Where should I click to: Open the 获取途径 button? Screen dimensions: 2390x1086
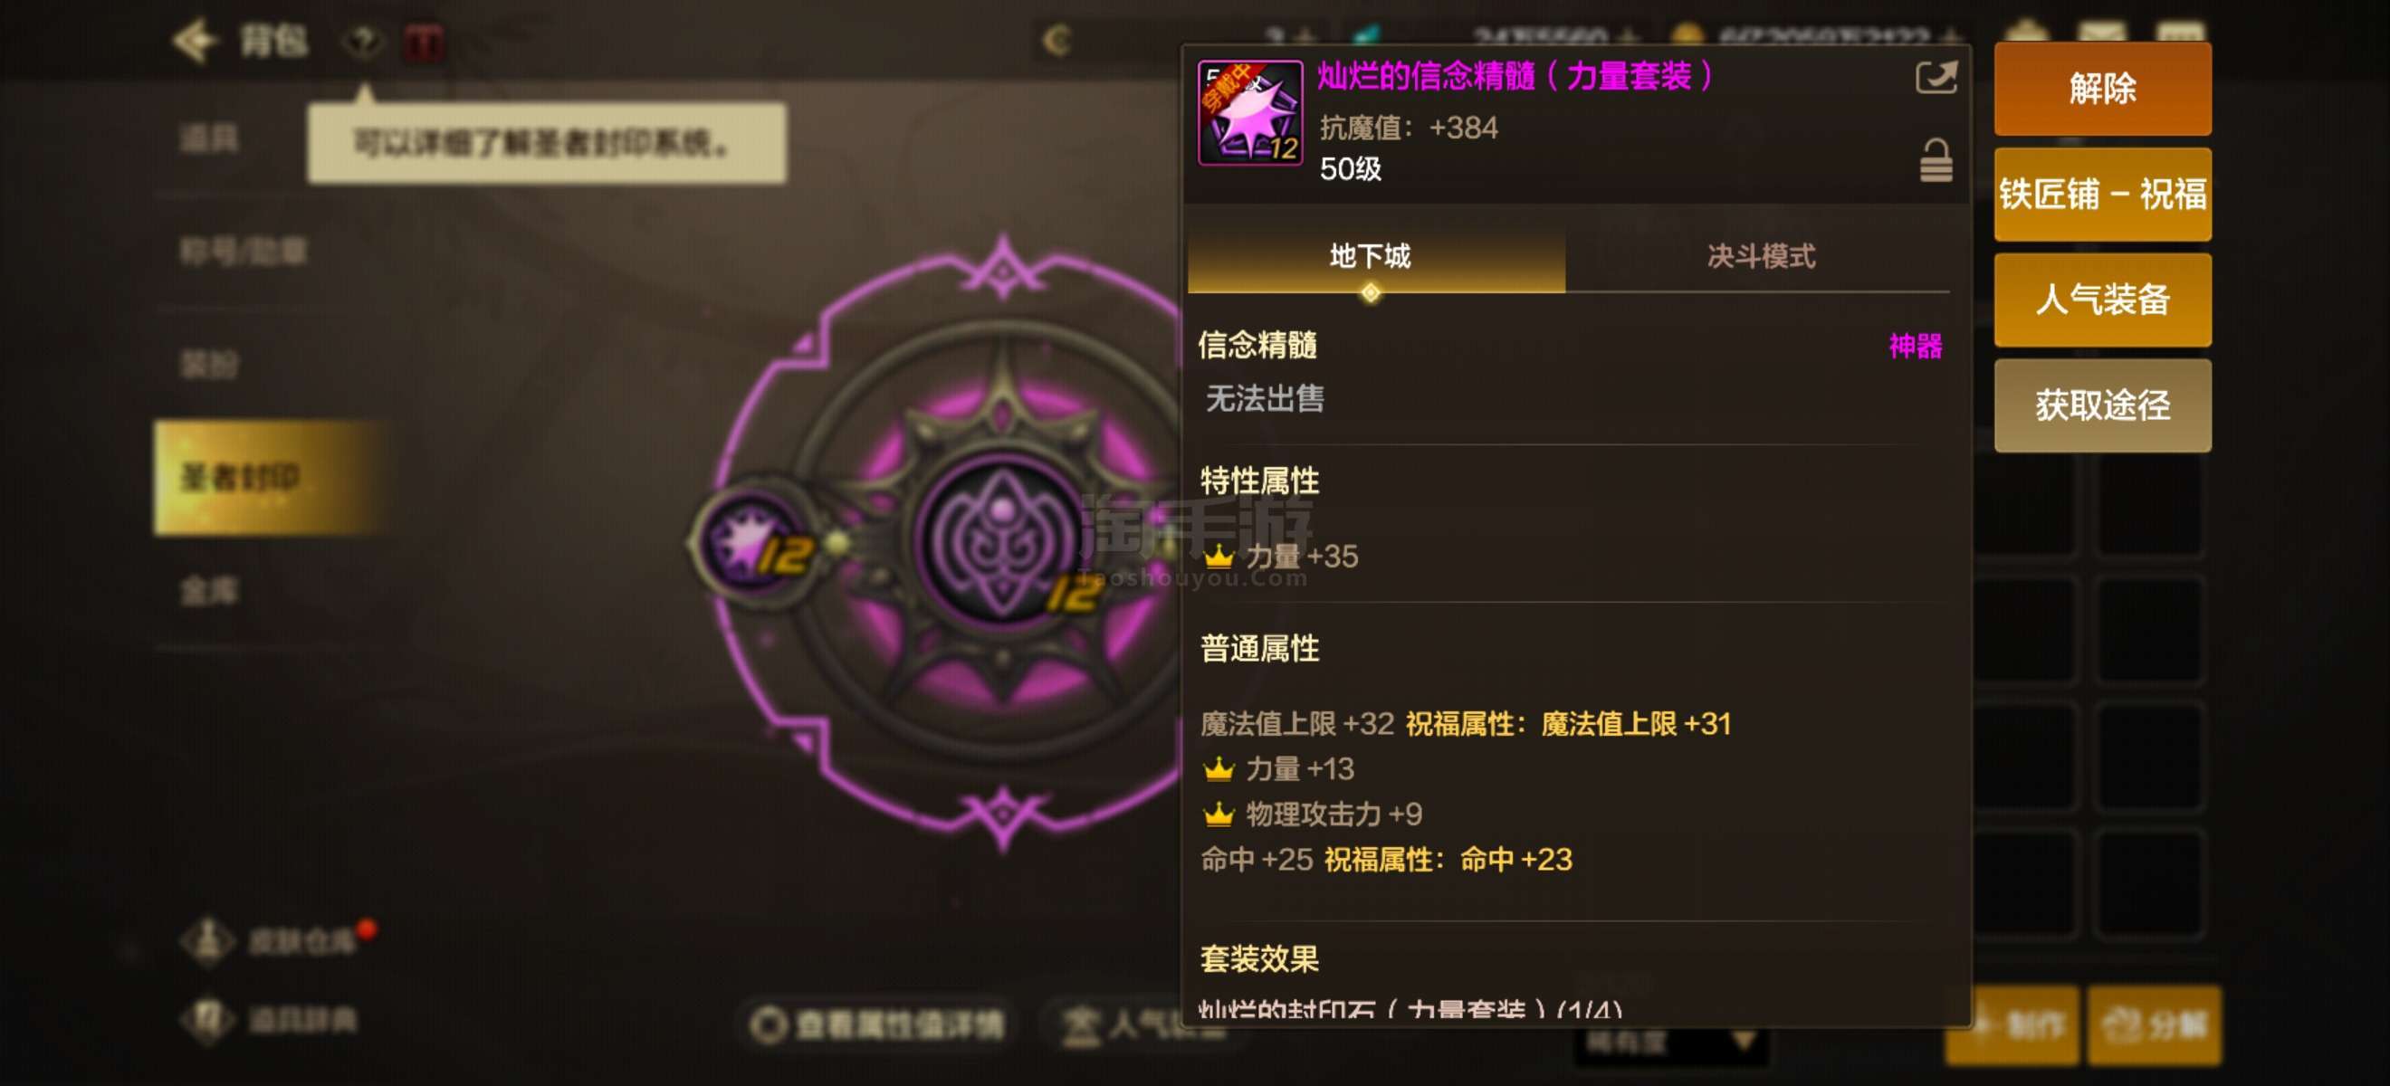point(2102,405)
